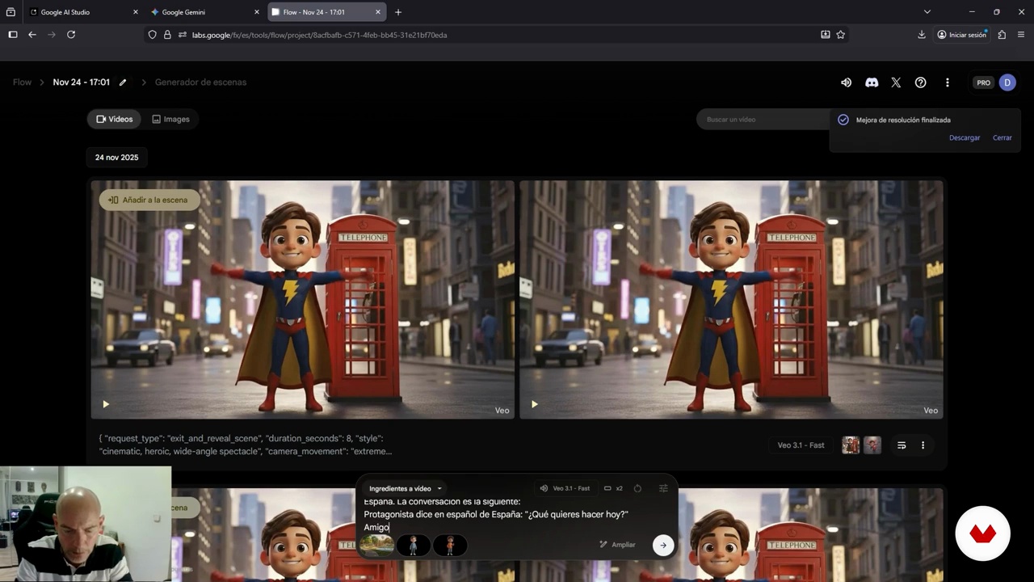The height and width of the screenshot is (582, 1034).
Task: Open a new browser tab
Action: [397, 12]
